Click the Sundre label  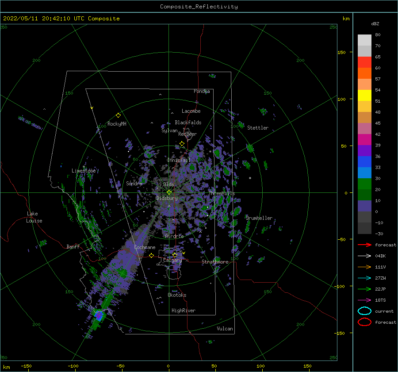tap(134, 183)
